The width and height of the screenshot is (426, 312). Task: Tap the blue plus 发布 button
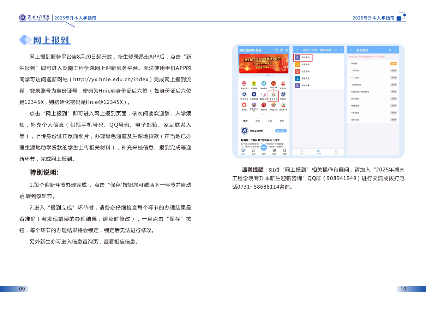(264, 147)
